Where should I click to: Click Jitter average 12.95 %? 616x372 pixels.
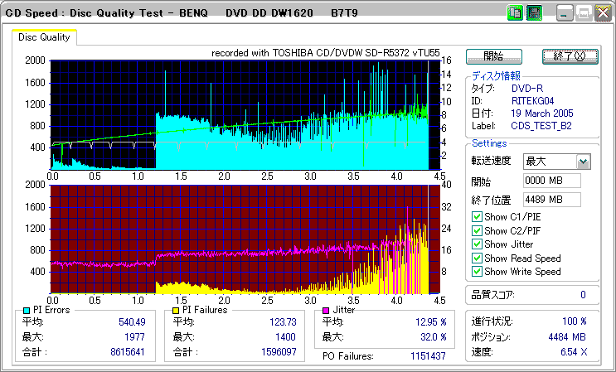(431, 322)
